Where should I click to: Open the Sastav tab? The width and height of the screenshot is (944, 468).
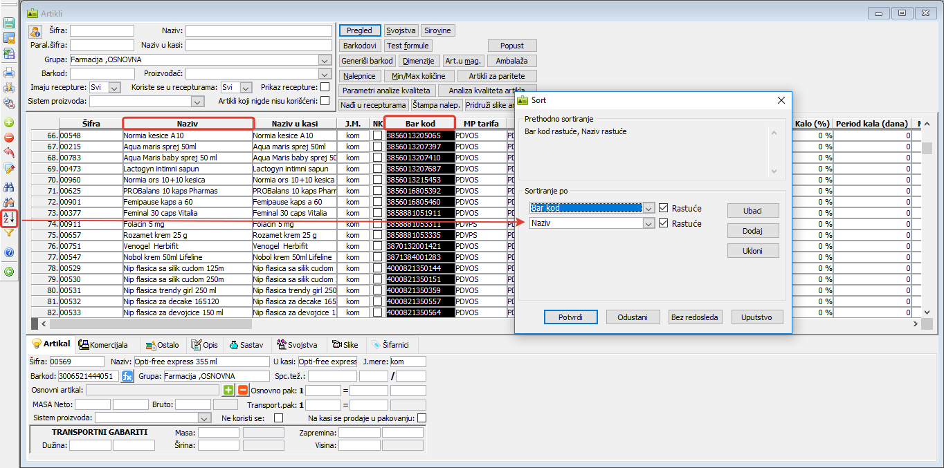[x=246, y=344]
